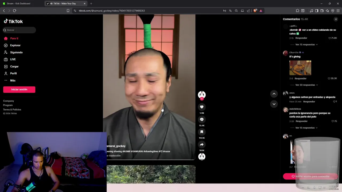Open the browser hamburger menu

[338, 11]
